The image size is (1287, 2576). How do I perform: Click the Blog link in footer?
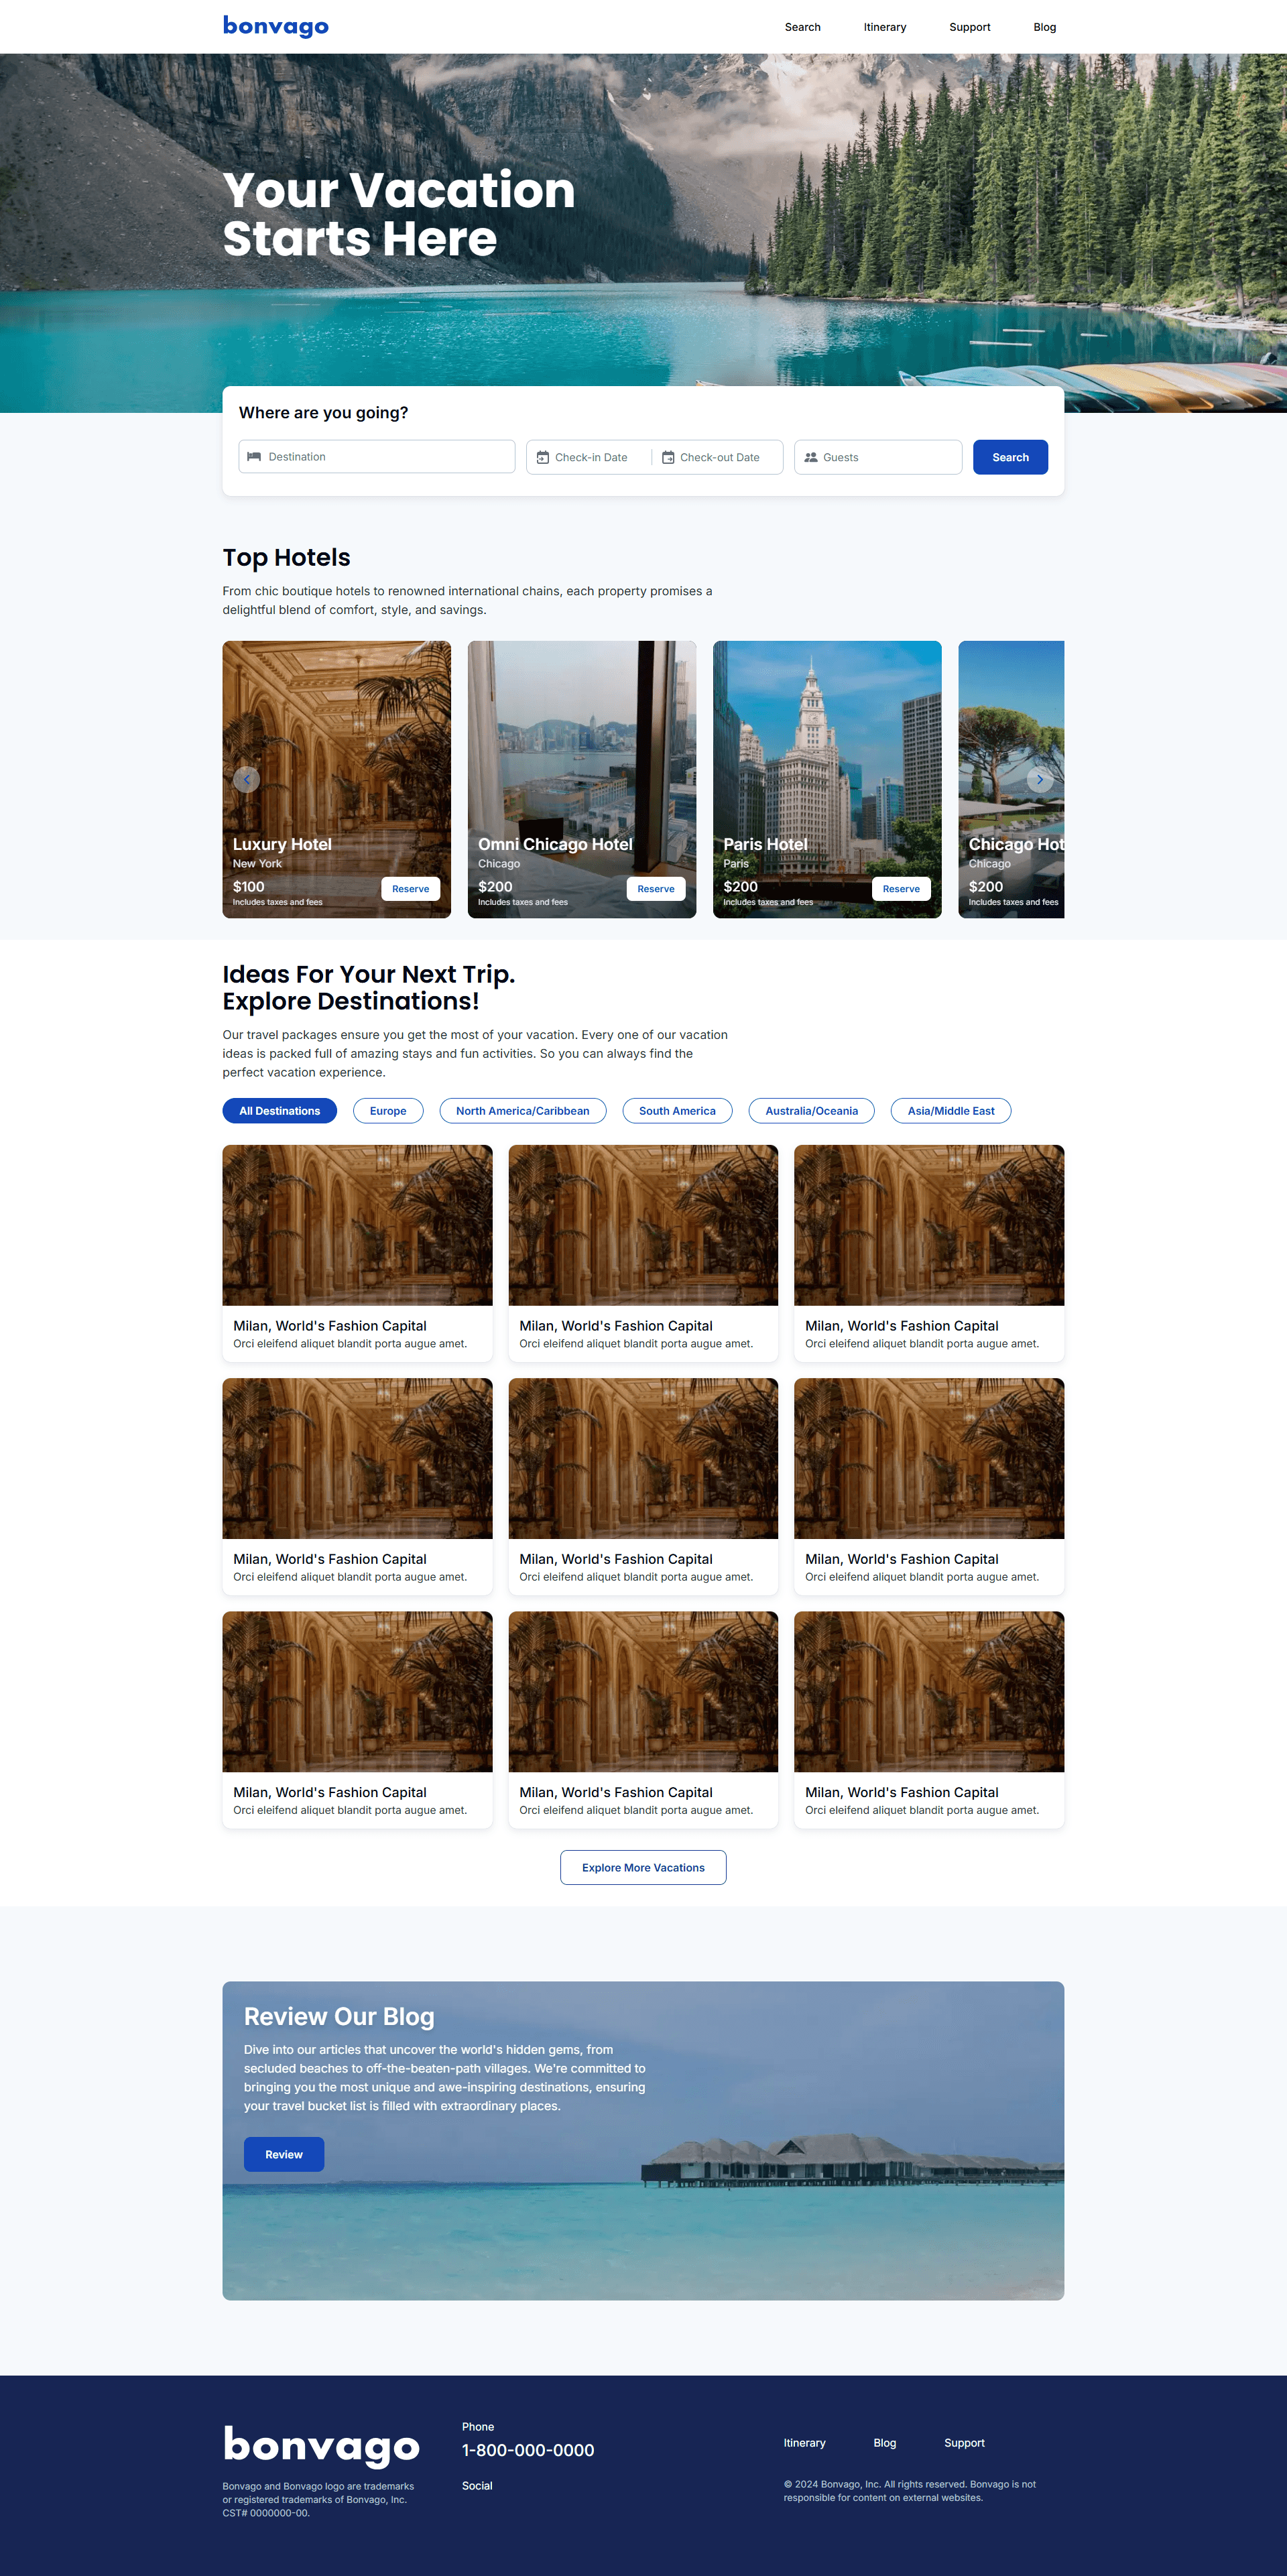(884, 2443)
